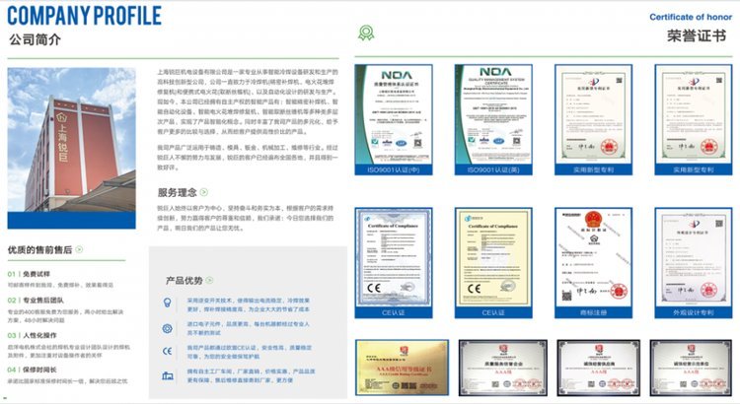740x404 pixels.
Task: Select the 03 人性化操作 service item
Action: 34,334
